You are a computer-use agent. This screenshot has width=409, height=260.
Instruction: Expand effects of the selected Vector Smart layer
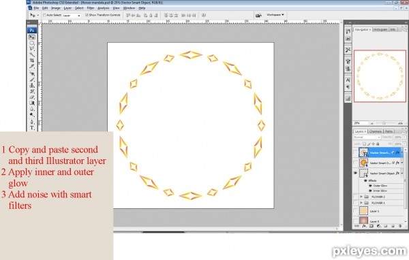pyautogui.click(x=402, y=152)
